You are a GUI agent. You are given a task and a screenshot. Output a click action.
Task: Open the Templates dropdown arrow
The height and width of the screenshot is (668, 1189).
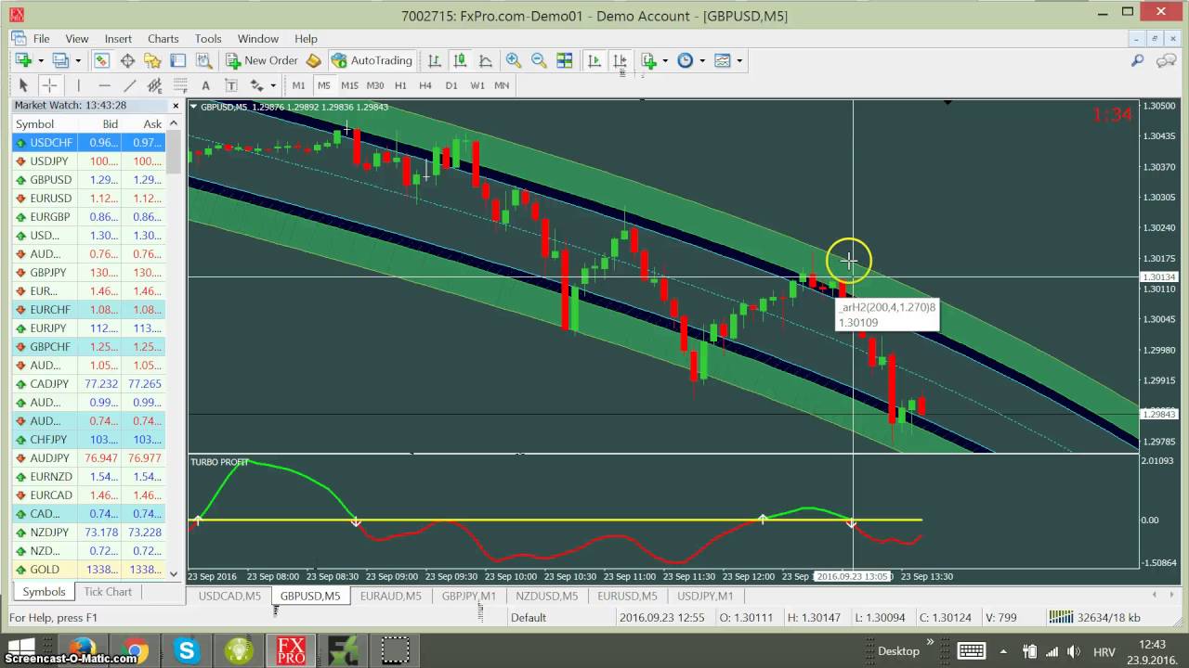tap(739, 60)
